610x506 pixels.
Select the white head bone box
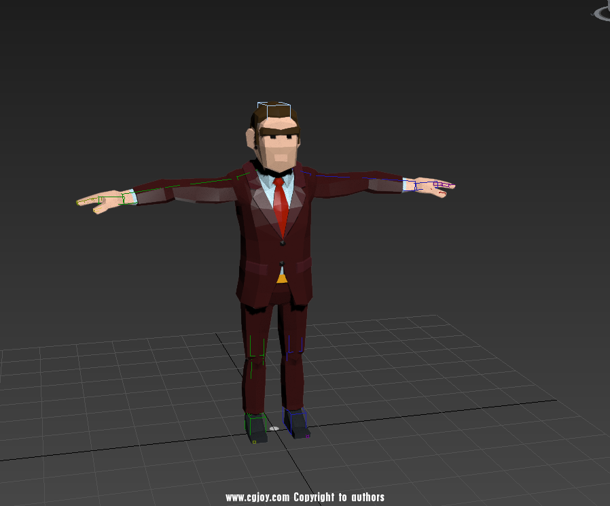coord(274,109)
